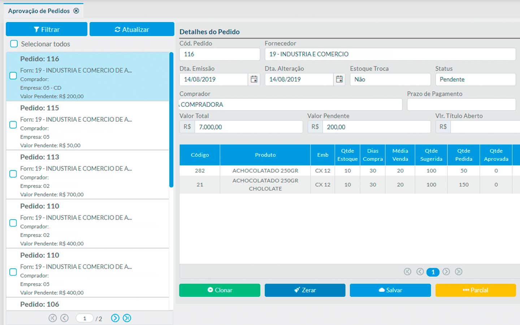Viewport: 520px width, 325px height.
Task: Go to first page of products table
Action: click(x=408, y=272)
